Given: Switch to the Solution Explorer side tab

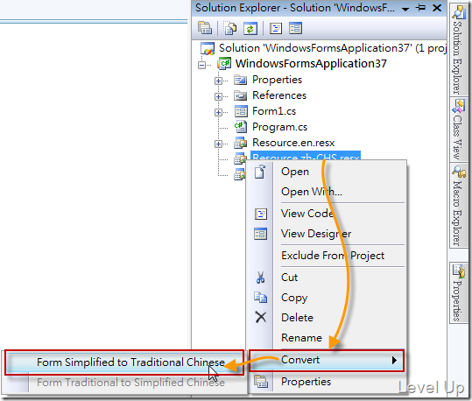Looking at the screenshot, I should click(x=458, y=50).
